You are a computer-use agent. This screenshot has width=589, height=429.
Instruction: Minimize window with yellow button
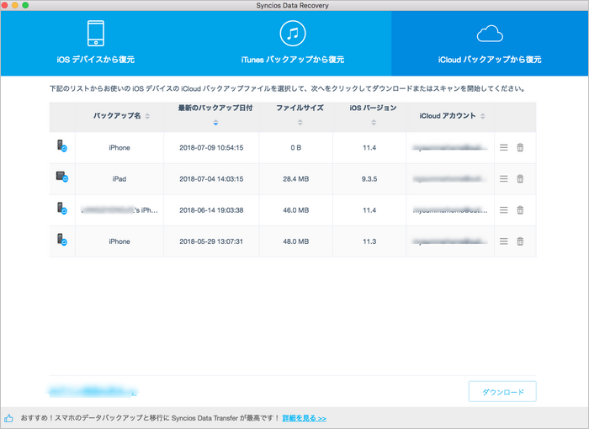(x=15, y=5)
